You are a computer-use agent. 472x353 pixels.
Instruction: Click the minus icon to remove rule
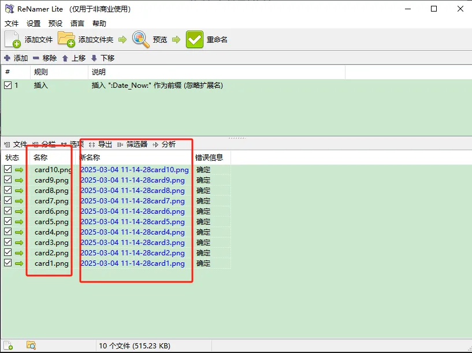pos(36,58)
